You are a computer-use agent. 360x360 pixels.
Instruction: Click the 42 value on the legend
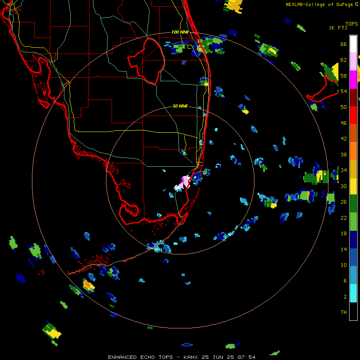point(344,139)
